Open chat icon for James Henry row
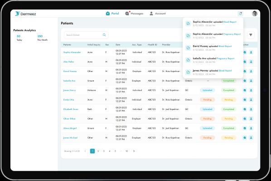The width and height of the screenshot is (271, 181). click(245, 90)
